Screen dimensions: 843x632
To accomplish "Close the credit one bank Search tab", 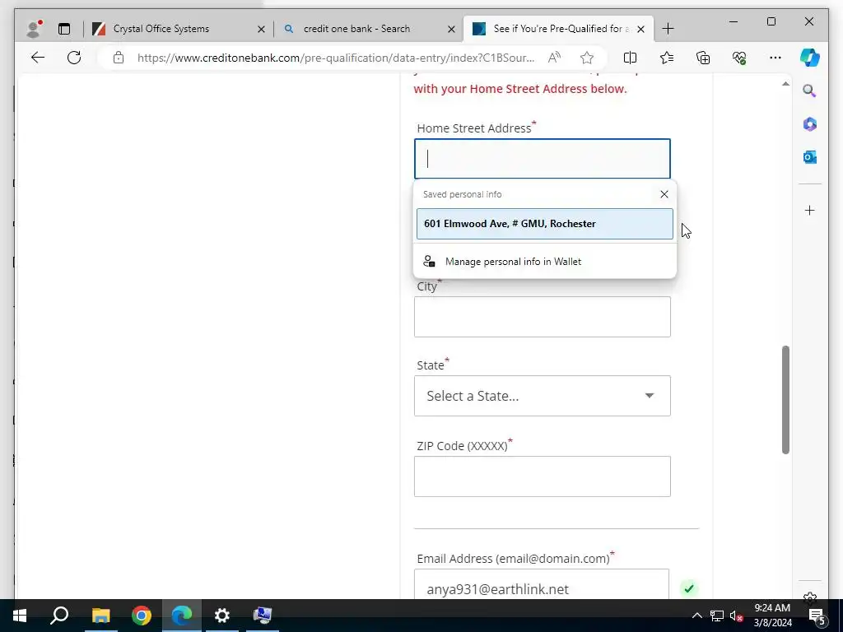I will click(452, 29).
